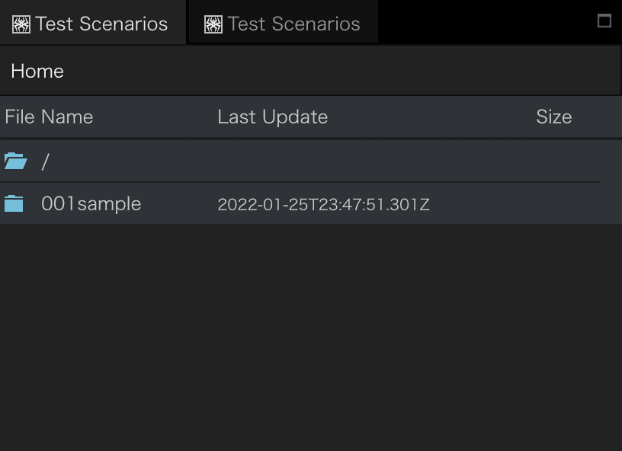Click empty tab strip area before maximize icon
Image resolution: width=622 pixels, height=451 pixels.
click(486, 22)
